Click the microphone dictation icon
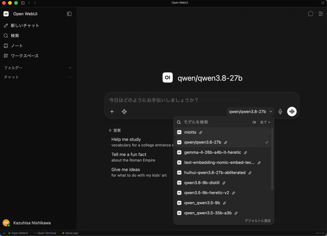This screenshot has width=327, height=236. click(x=280, y=112)
